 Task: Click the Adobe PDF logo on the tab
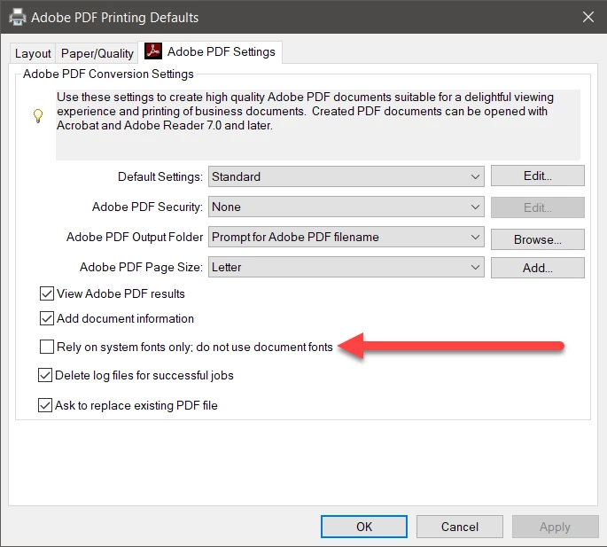click(x=153, y=51)
